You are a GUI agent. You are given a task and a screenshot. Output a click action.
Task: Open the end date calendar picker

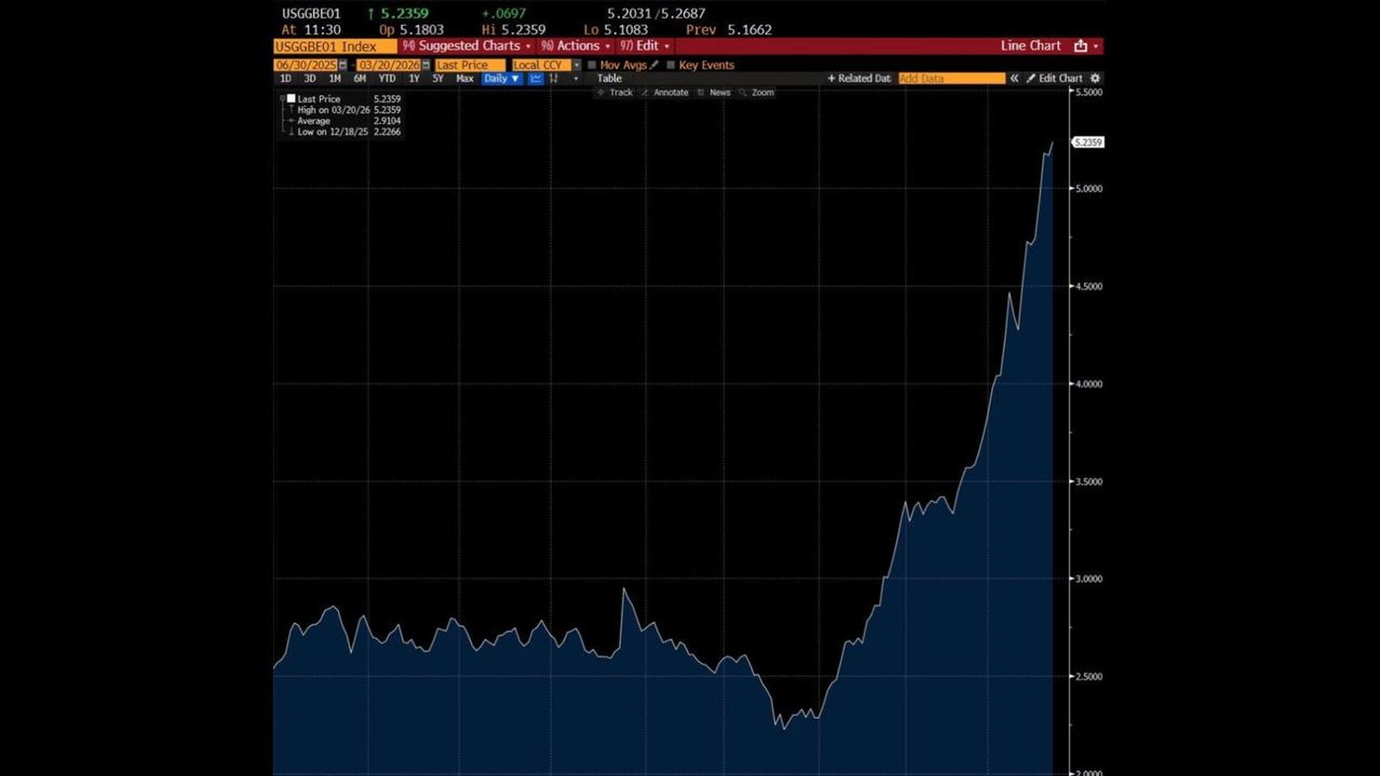(426, 66)
